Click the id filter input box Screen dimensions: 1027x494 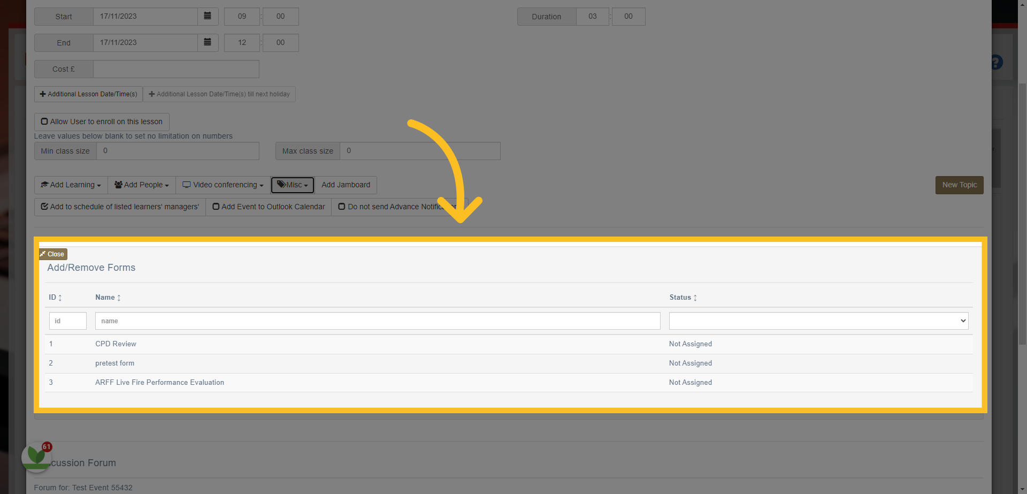(67, 321)
